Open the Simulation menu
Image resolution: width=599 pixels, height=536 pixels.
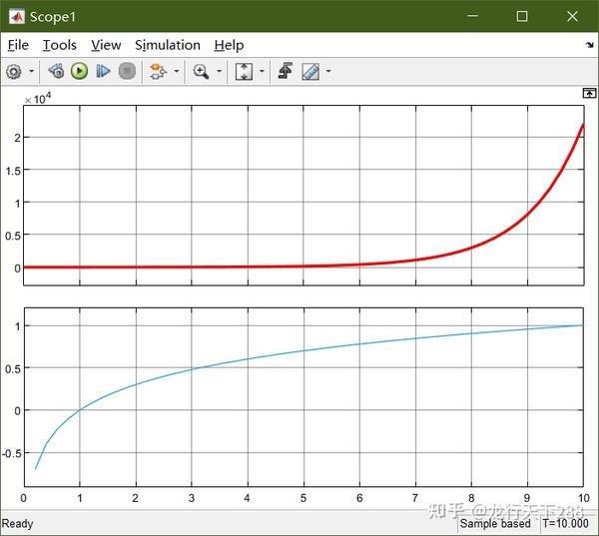168,45
